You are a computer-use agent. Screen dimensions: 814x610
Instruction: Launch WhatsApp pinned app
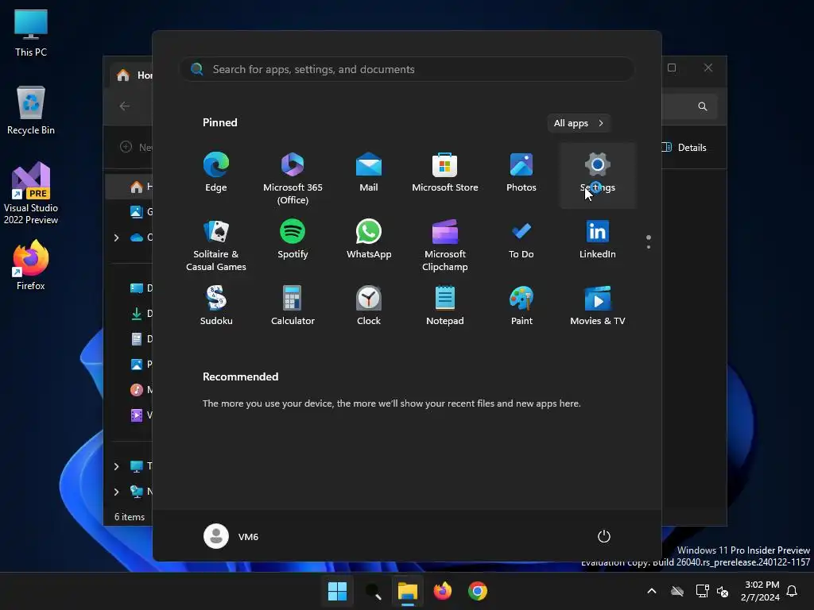click(x=369, y=240)
